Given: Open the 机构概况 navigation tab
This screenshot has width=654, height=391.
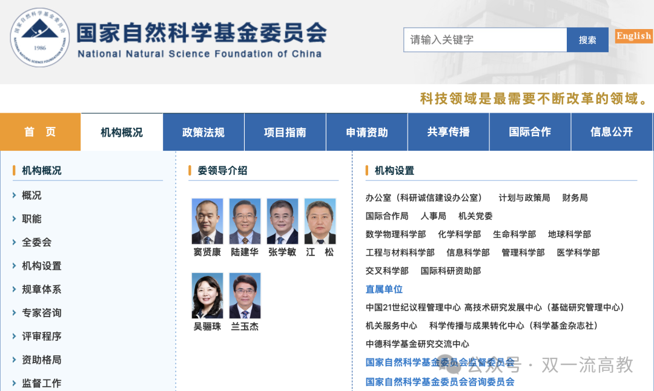Looking at the screenshot, I should click(122, 132).
